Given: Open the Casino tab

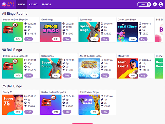Looking at the screenshot, I should coord(33,4).
